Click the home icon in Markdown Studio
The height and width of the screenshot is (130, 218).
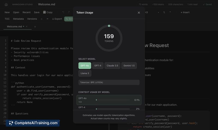[6, 4]
